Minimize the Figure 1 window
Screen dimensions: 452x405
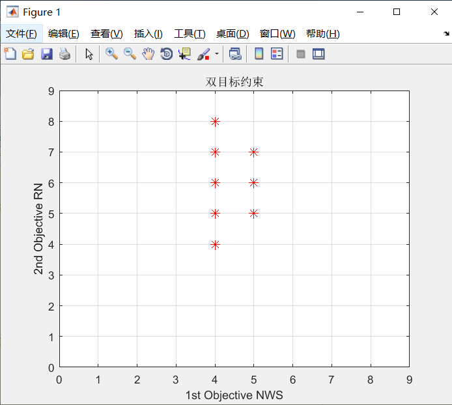pos(360,12)
